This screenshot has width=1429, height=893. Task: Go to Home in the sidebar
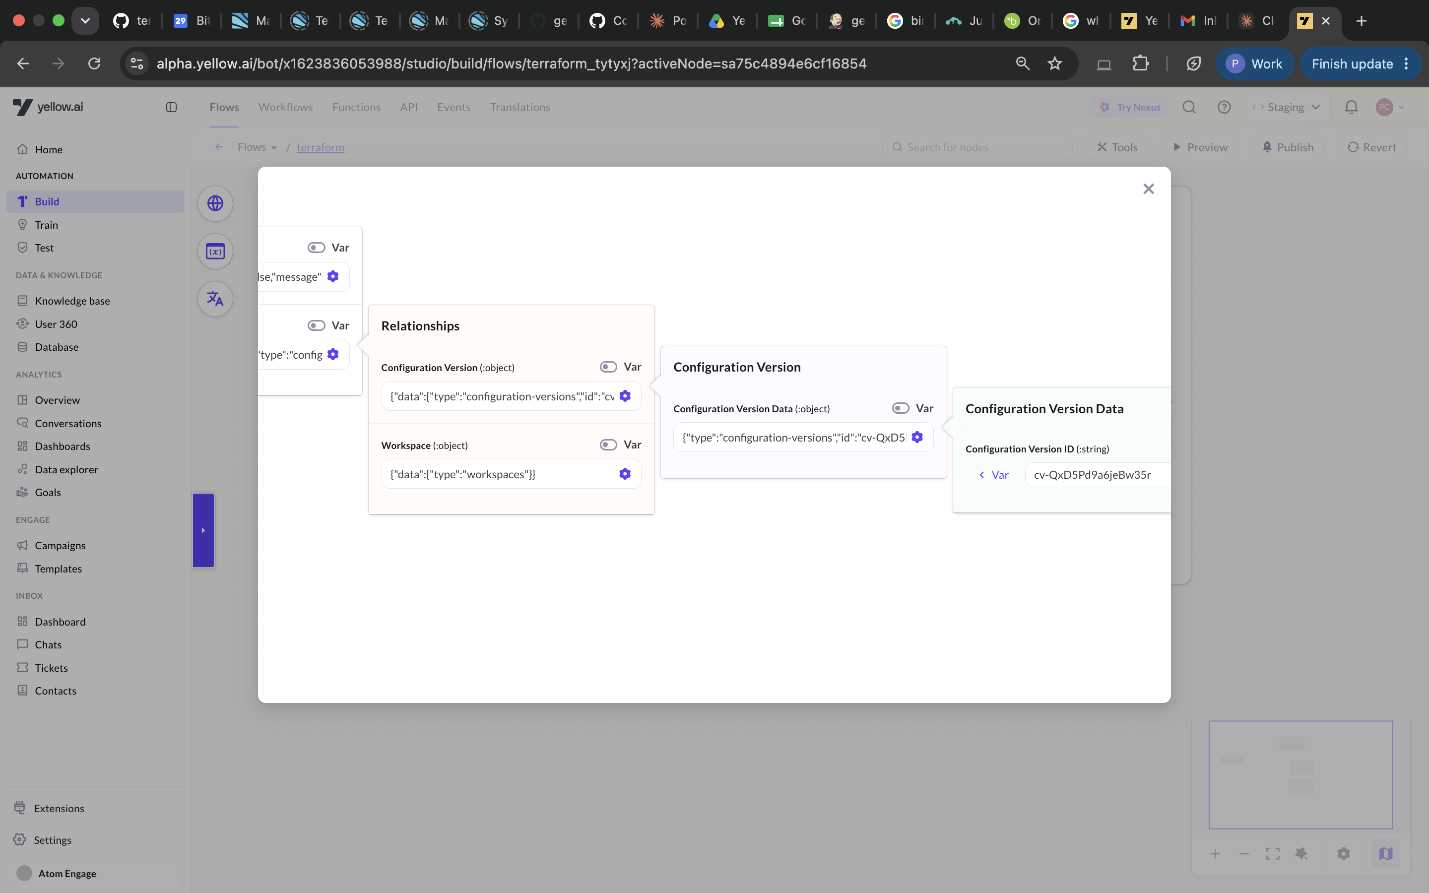coord(95,149)
